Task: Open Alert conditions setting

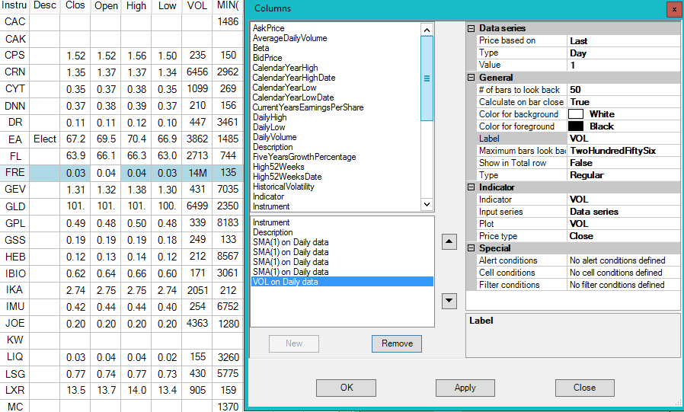Action: [623, 260]
